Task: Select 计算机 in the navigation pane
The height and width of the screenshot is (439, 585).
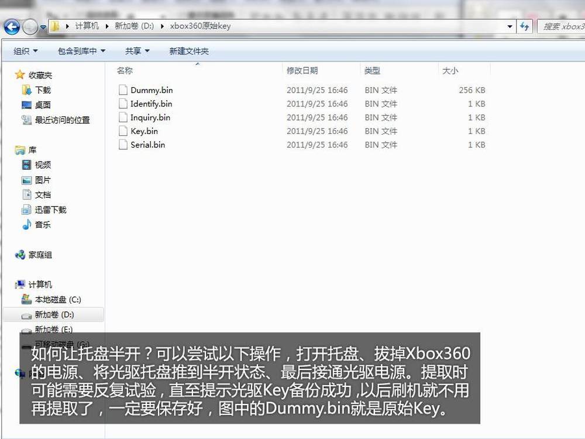Action: pos(33,284)
